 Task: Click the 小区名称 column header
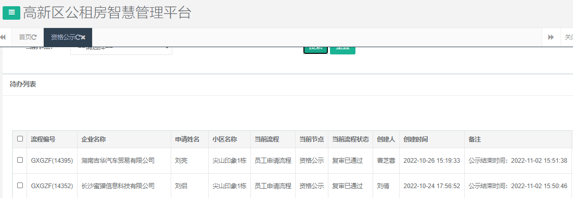click(x=225, y=139)
